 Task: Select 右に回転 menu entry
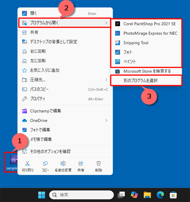pos(65,51)
